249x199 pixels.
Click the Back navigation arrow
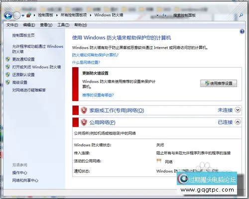coord(8,16)
